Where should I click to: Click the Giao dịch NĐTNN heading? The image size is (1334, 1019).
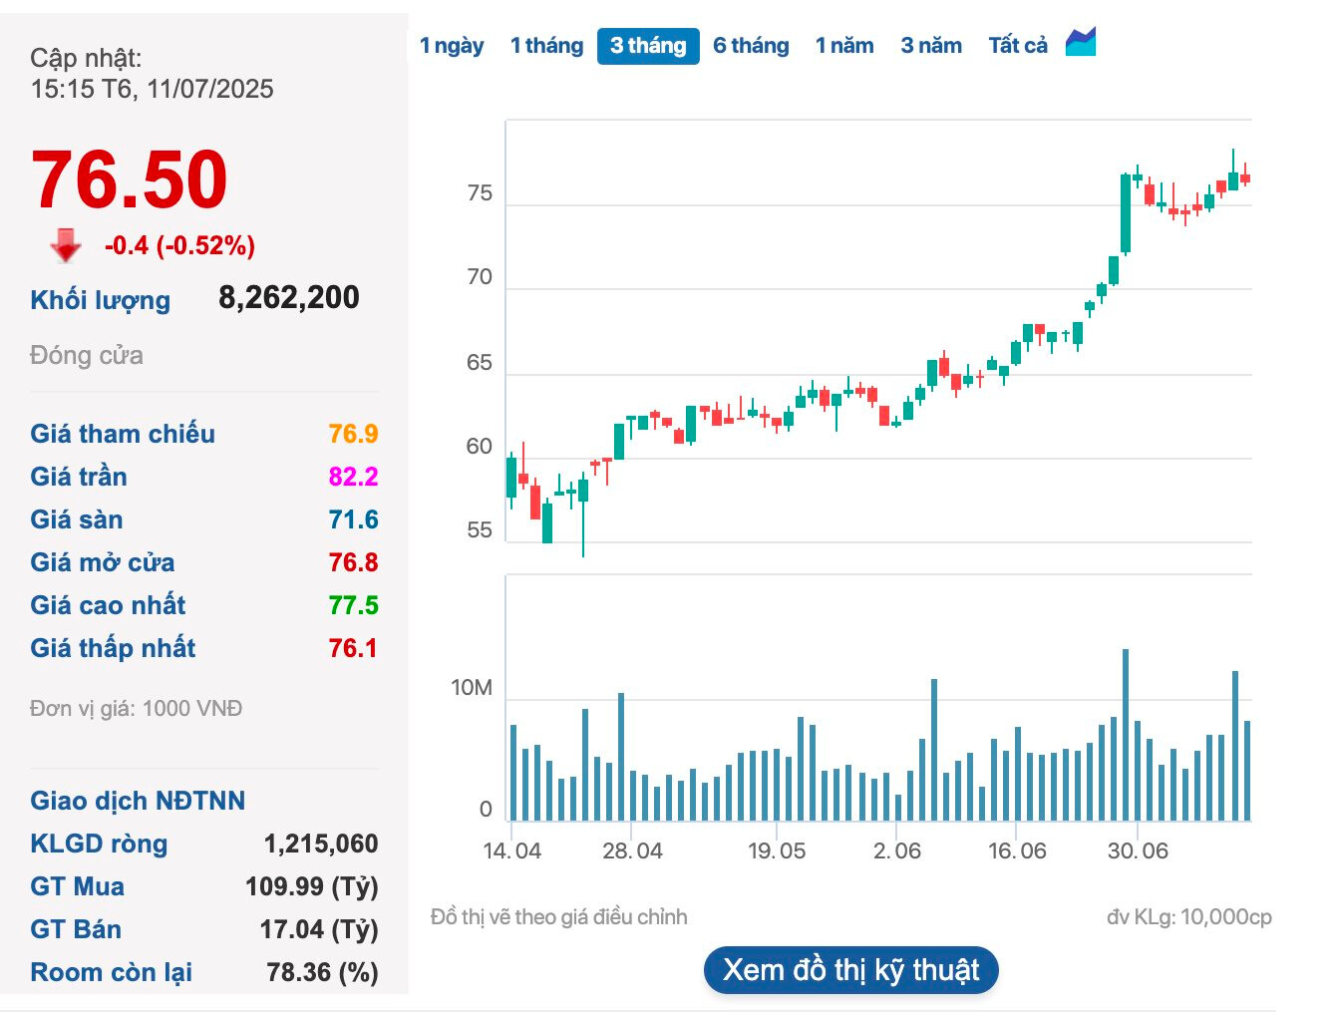(x=138, y=801)
